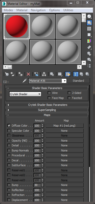Collapse the Maps rollout
The height and width of the screenshot is (204, 95).
(47, 115)
